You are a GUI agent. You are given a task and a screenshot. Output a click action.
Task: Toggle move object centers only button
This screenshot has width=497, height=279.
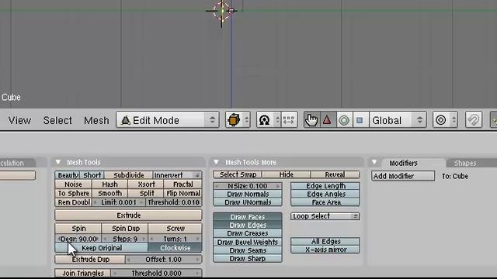pos(289,120)
